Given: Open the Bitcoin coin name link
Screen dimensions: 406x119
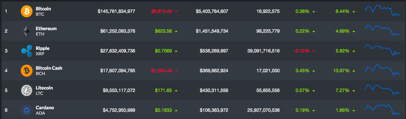Looking at the screenshot, I should coord(43,9).
